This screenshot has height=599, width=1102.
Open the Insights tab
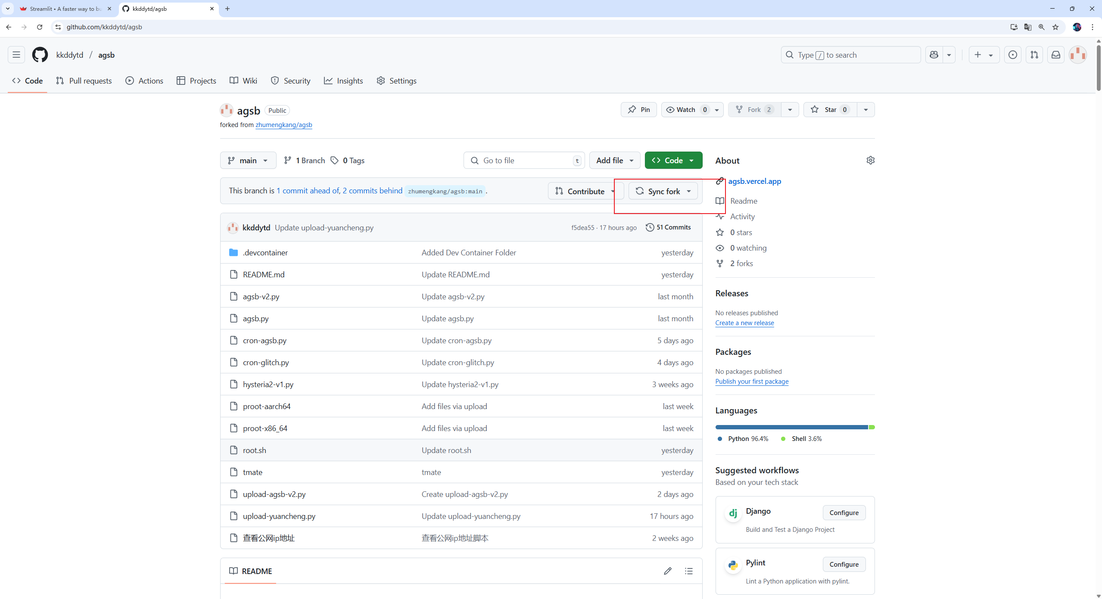tap(343, 81)
